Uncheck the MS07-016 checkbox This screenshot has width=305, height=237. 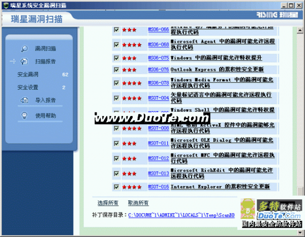click(x=116, y=187)
